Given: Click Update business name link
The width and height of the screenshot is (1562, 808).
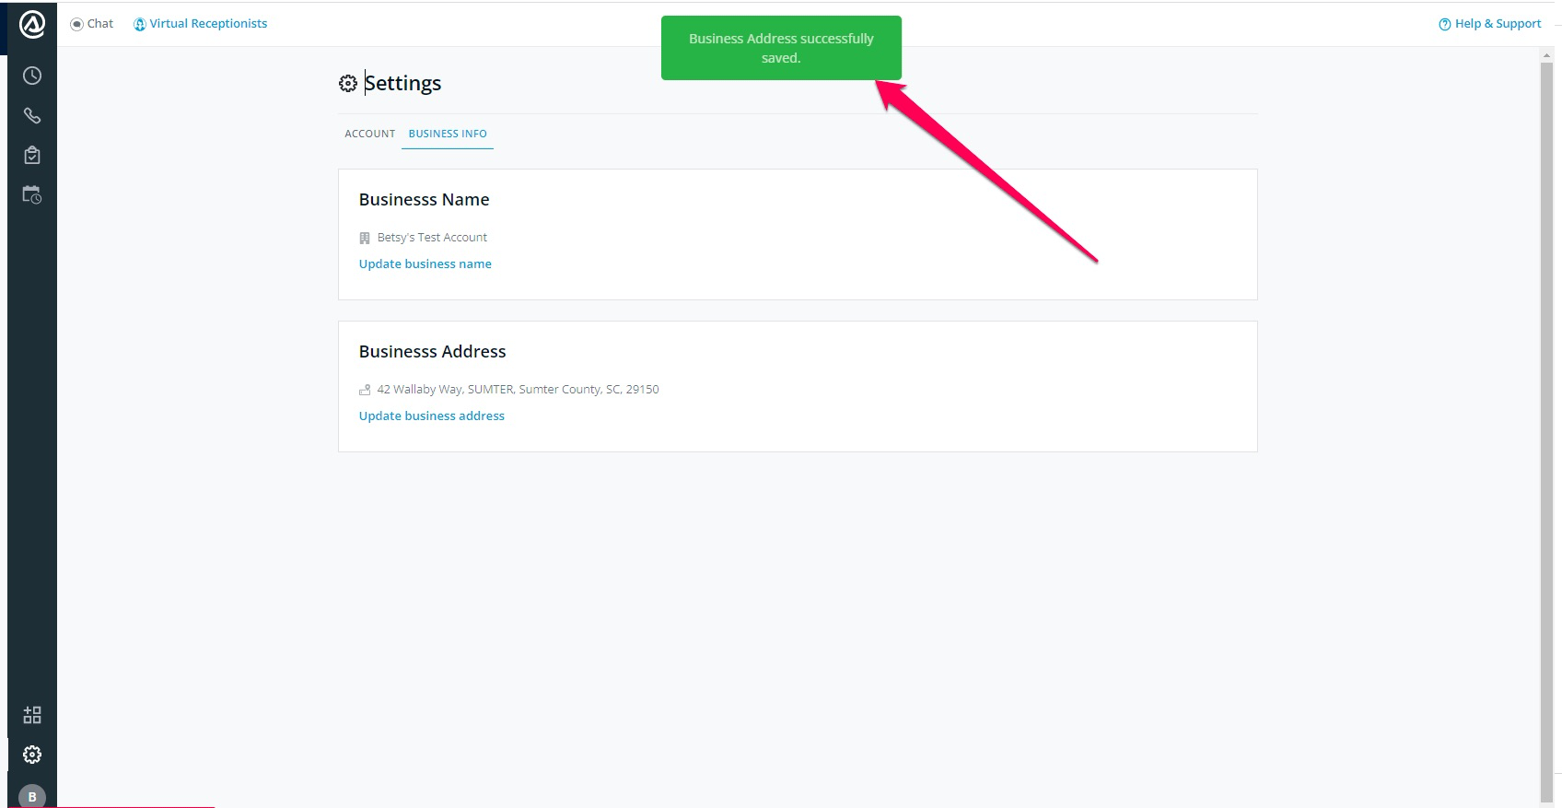Looking at the screenshot, I should click(x=425, y=263).
